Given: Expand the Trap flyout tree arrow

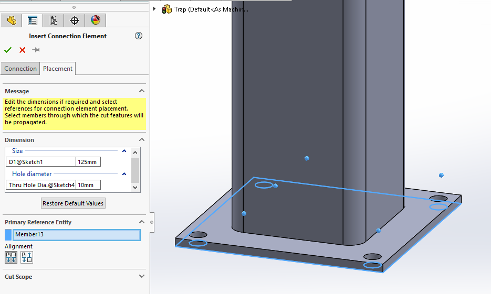Looking at the screenshot, I should [x=154, y=9].
